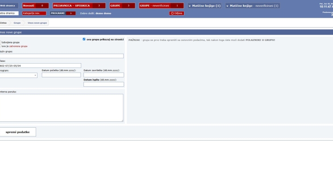Click the Grupe breadcrumb link
This screenshot has width=333, height=173.
17,23
